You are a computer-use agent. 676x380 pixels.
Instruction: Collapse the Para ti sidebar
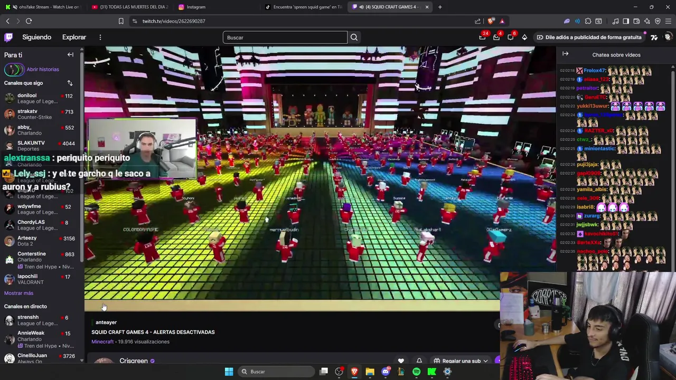tap(70, 55)
